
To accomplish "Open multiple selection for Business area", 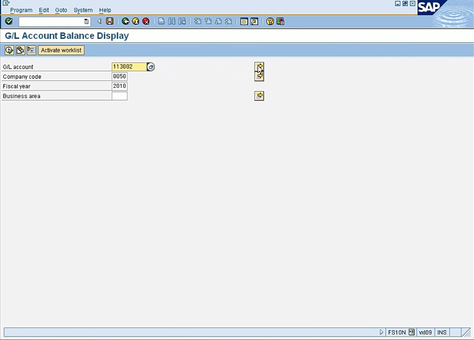I will point(259,96).
